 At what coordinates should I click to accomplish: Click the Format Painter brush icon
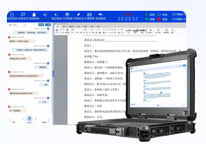click(x=67, y=30)
